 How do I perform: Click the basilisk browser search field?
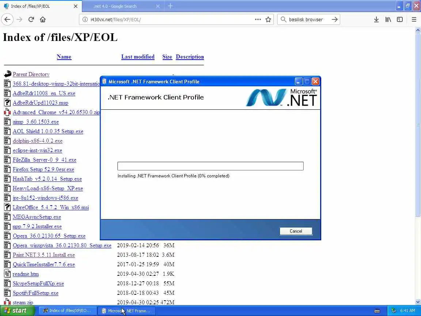point(308,19)
